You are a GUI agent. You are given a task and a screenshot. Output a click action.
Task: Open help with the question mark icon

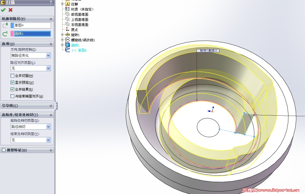tap(51, 2)
